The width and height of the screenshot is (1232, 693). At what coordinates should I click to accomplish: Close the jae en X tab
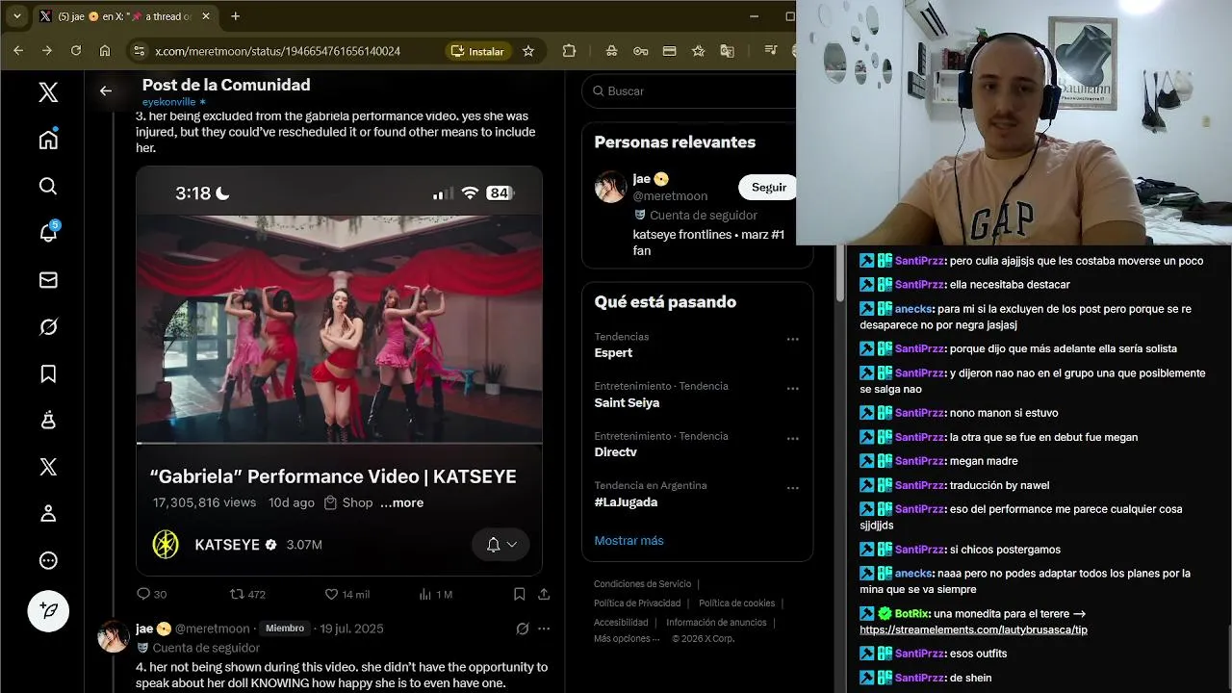[x=208, y=16]
